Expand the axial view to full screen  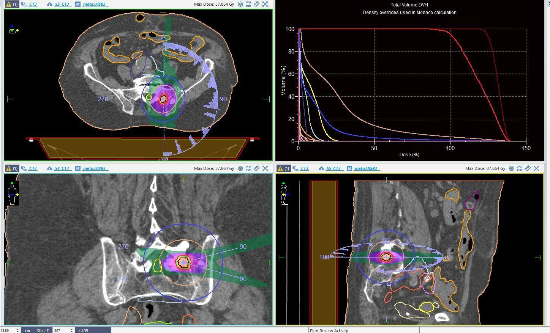click(265, 4)
